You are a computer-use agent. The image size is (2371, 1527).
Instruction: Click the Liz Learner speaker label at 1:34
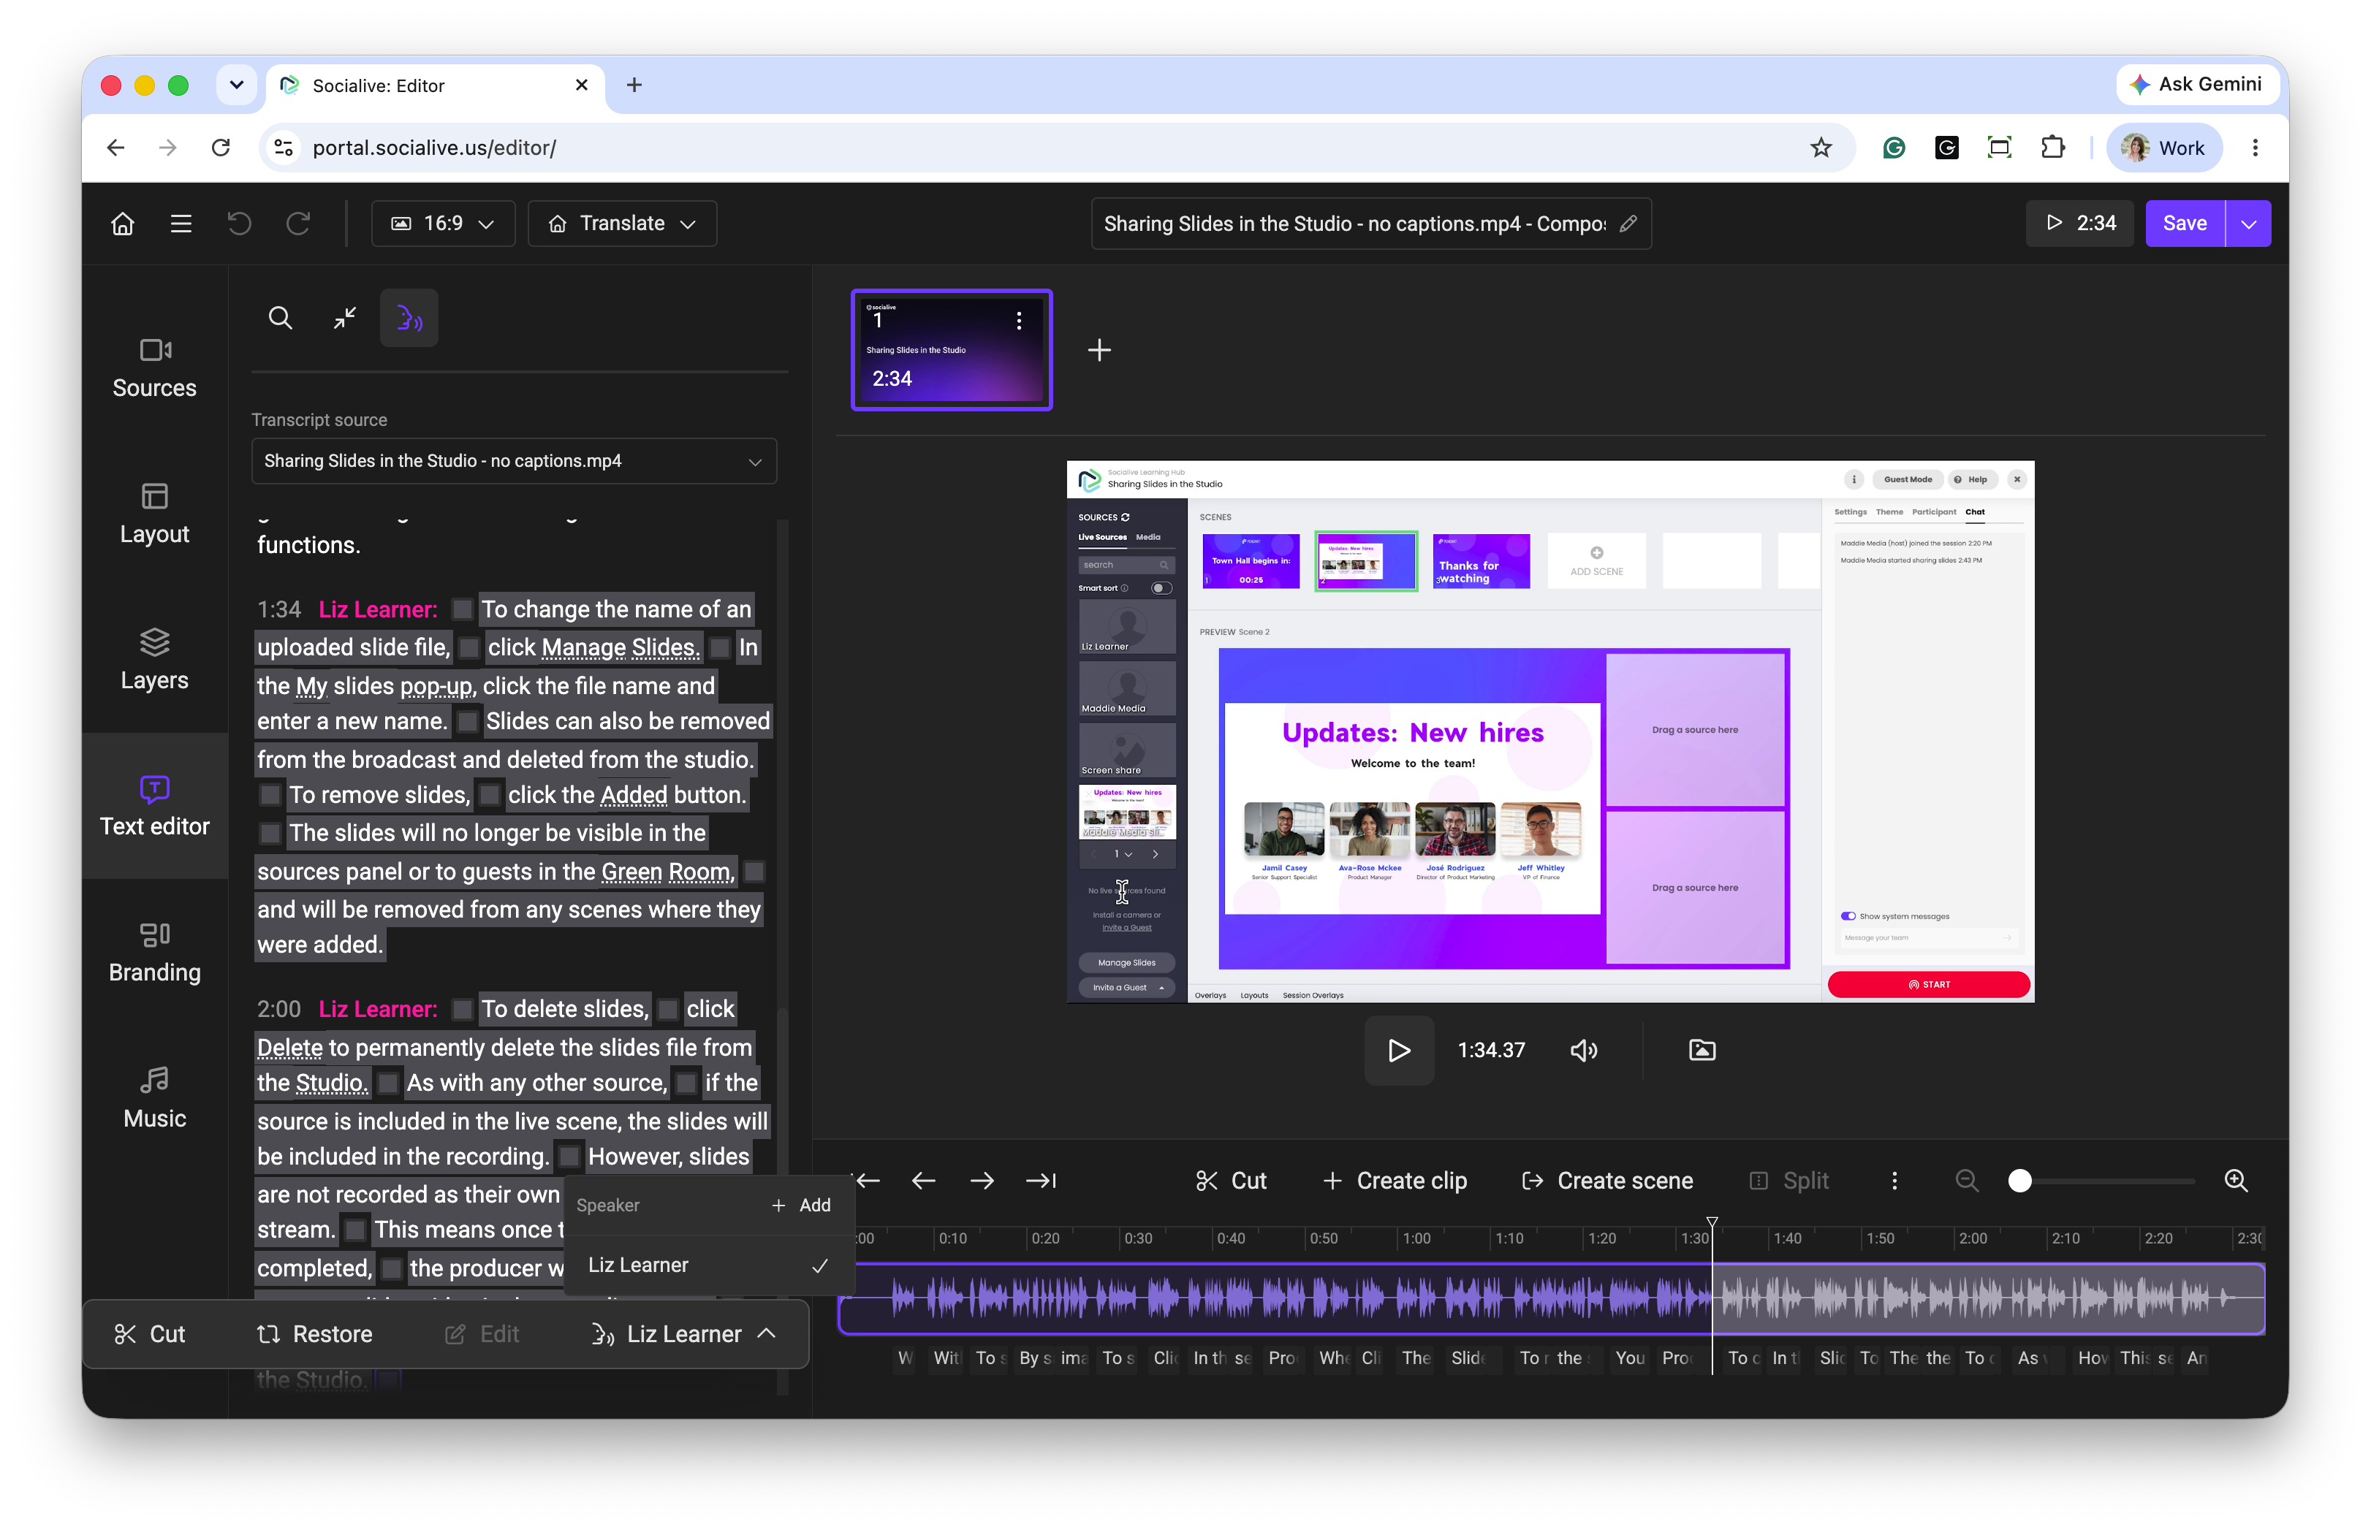point(378,610)
